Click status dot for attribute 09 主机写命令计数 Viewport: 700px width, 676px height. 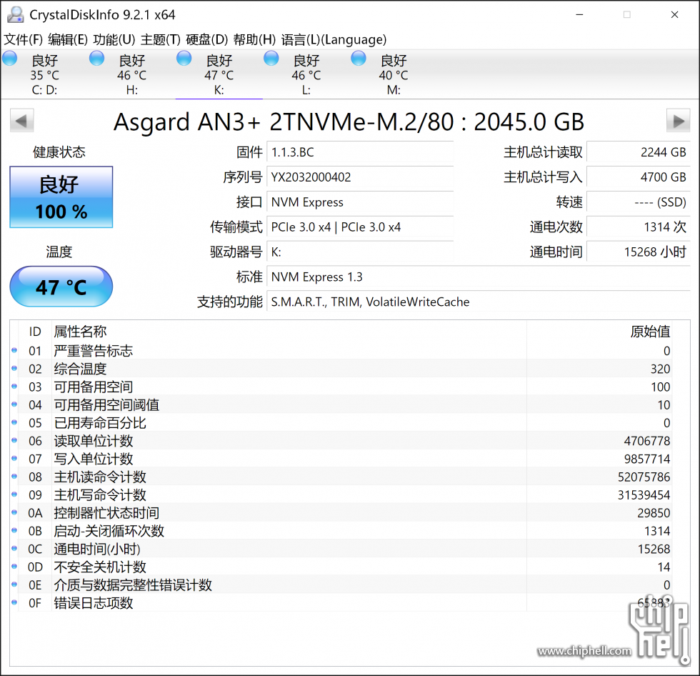[14, 494]
